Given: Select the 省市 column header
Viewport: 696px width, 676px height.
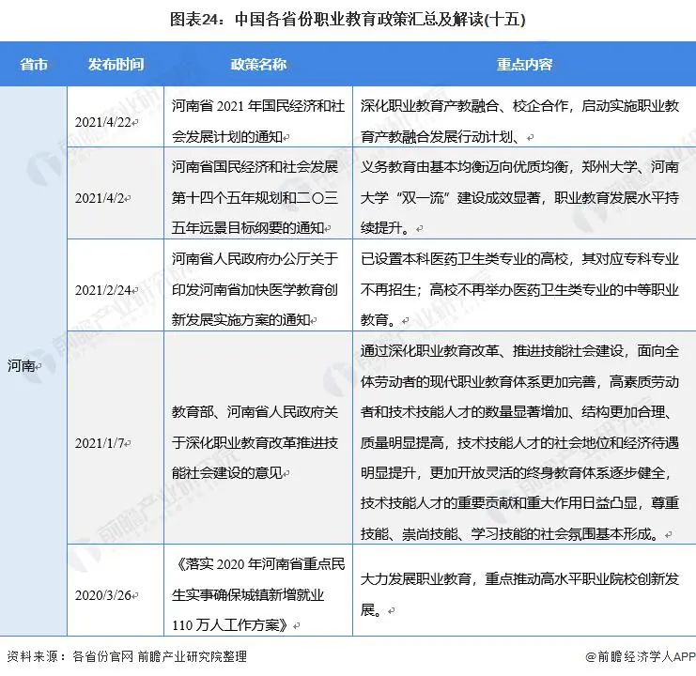Looking at the screenshot, I should (34, 65).
